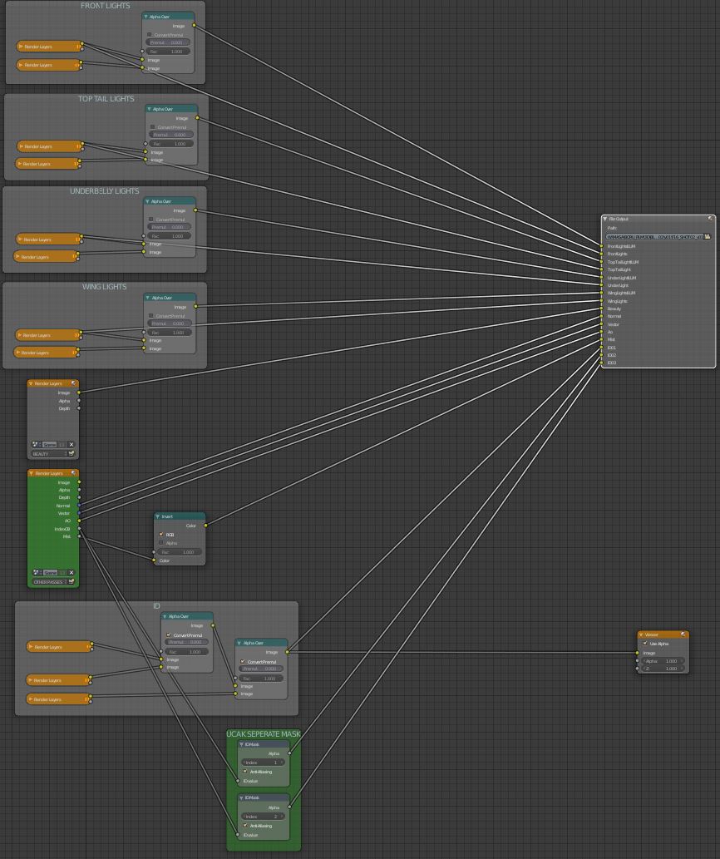Enable ConvertPremul in TOP TAIL LIGHTS Alpha Over

coord(152,127)
